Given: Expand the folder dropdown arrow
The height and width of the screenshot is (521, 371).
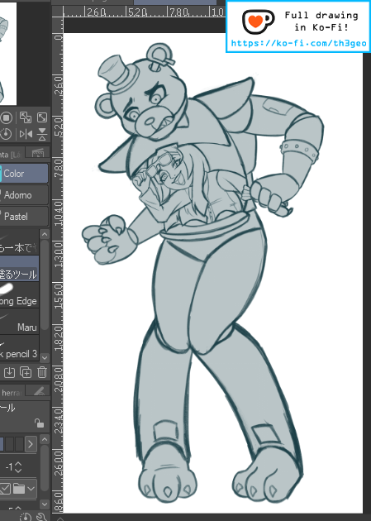Looking at the screenshot, I should [x=31, y=489].
